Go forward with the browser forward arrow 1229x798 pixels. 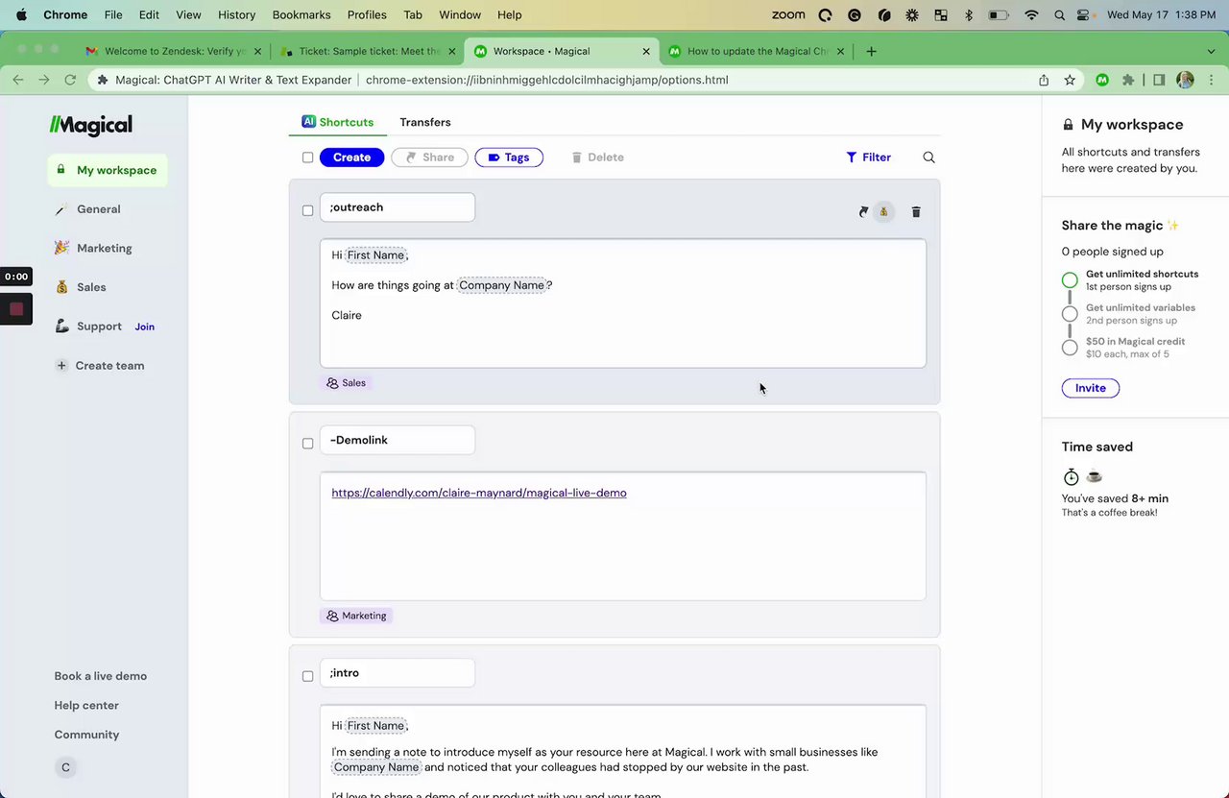click(x=44, y=80)
